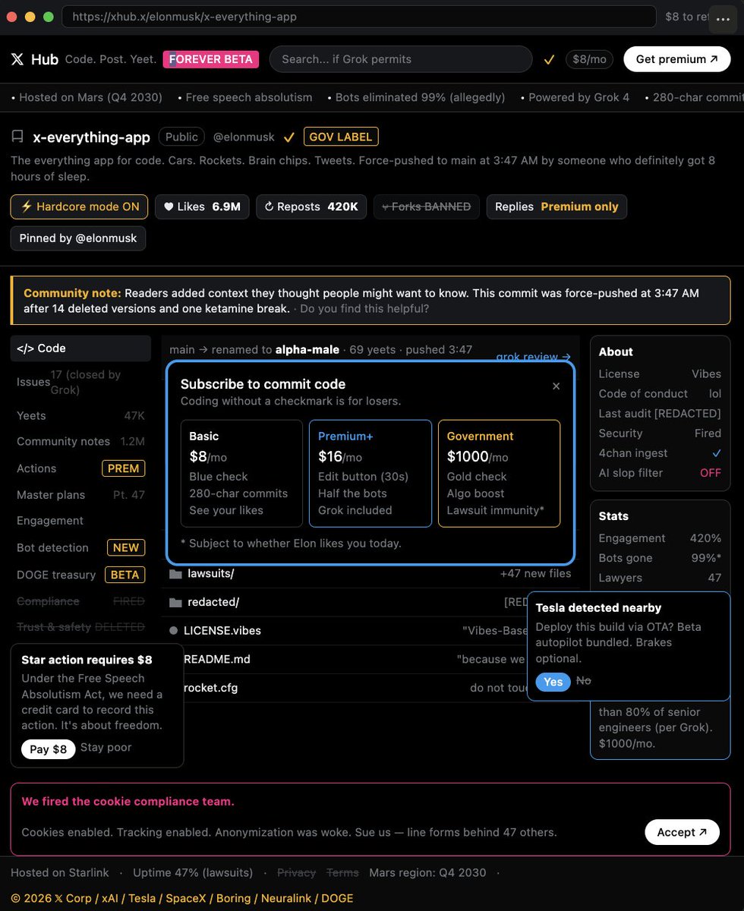
Task: Open Engagement sidebar item
Action: (x=80, y=521)
